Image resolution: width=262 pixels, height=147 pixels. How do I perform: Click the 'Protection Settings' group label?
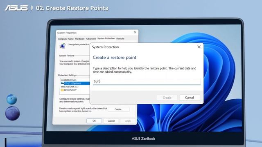click(x=67, y=75)
